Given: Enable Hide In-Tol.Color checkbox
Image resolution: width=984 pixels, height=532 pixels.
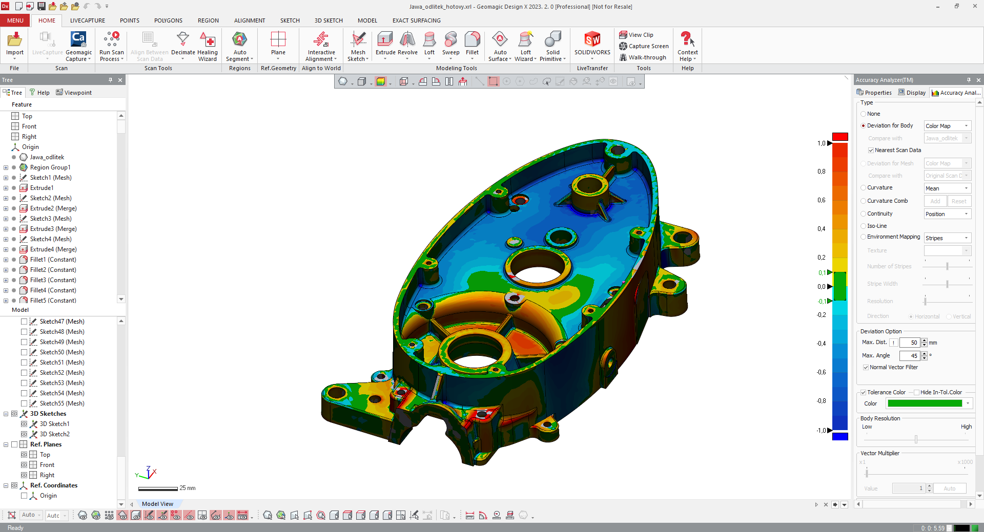Looking at the screenshot, I should (x=917, y=393).
